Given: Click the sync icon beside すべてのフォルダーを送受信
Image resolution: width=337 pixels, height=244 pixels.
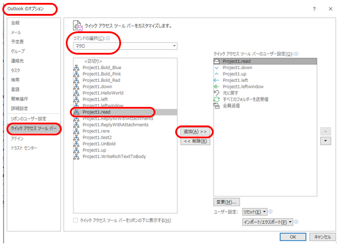Looking at the screenshot, I should 217,99.
